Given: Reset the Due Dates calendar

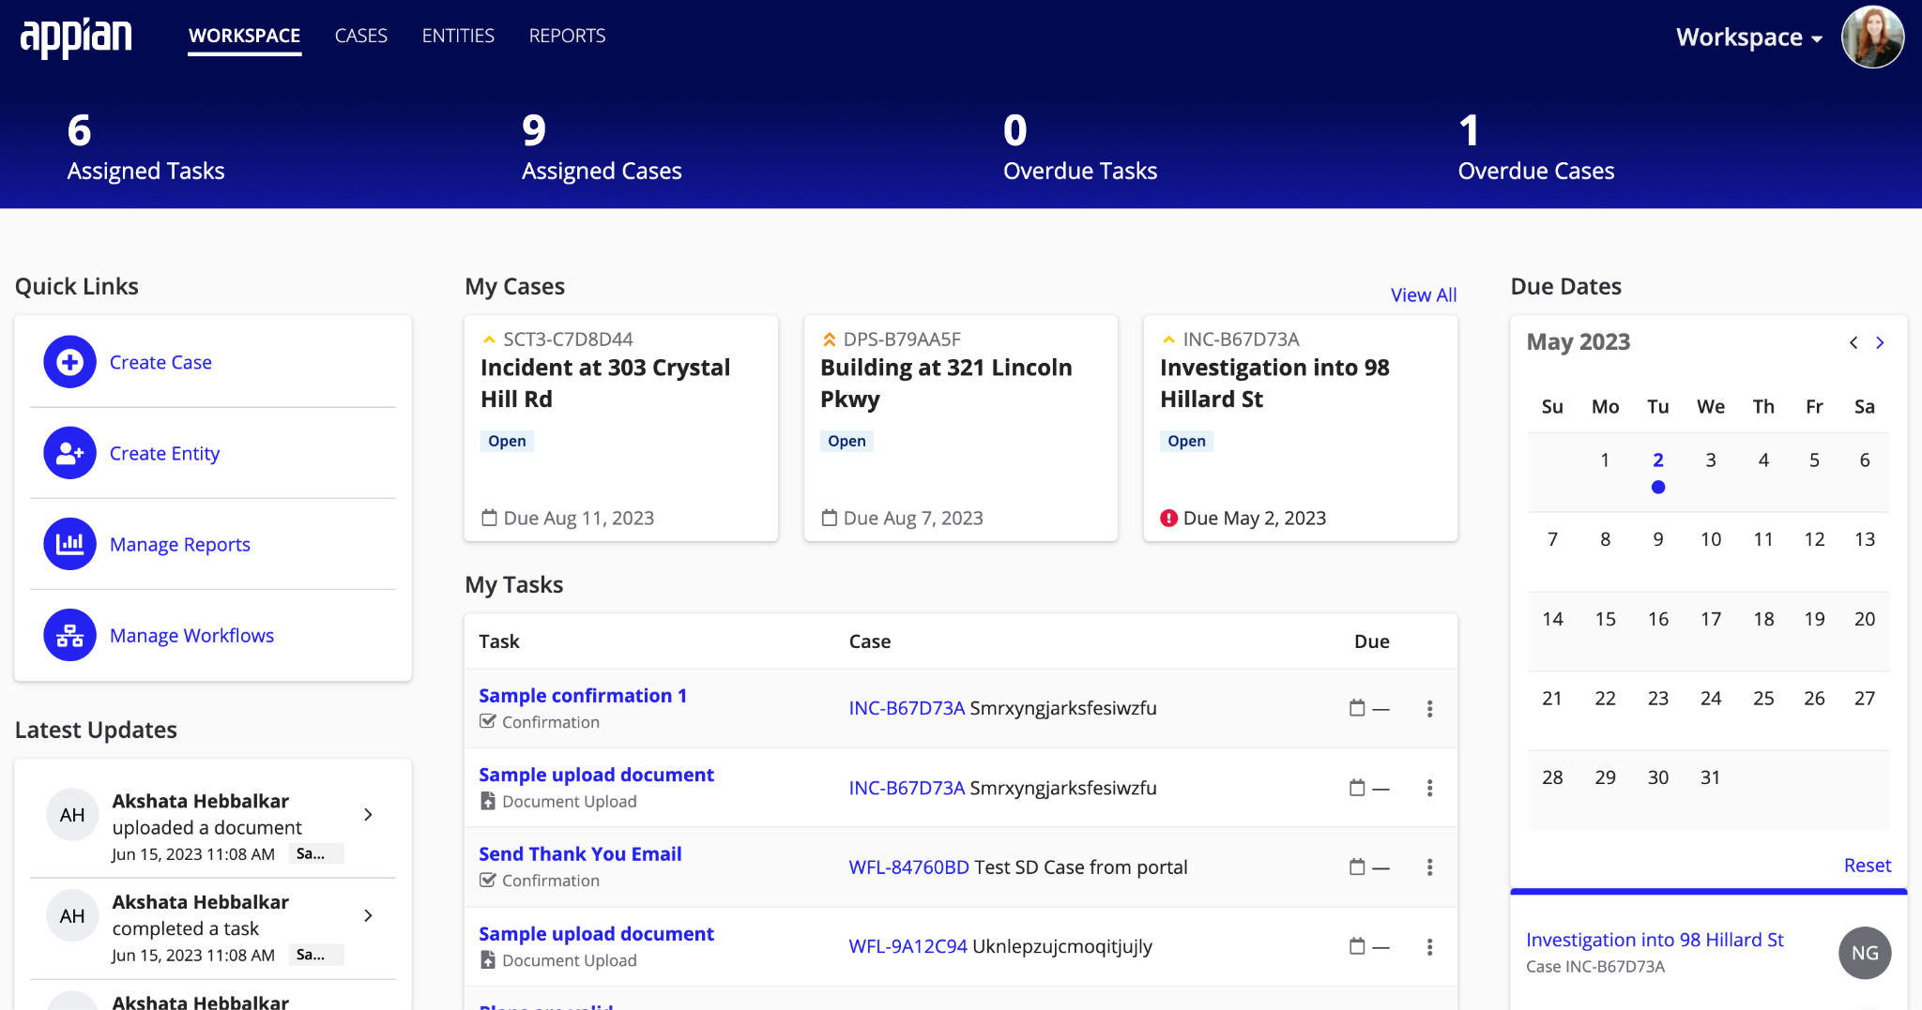Looking at the screenshot, I should (1867, 865).
